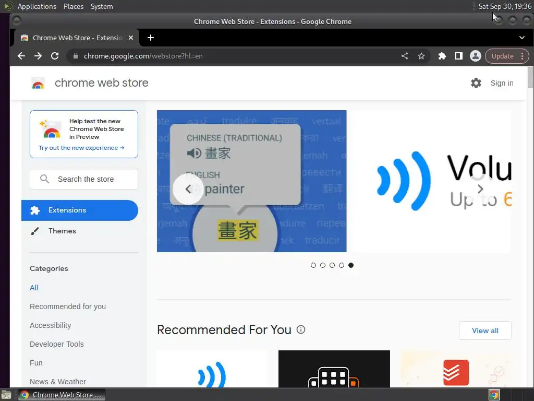The image size is (534, 401).
Task: Show next carousel slide with right chevron
Action: [480, 189]
